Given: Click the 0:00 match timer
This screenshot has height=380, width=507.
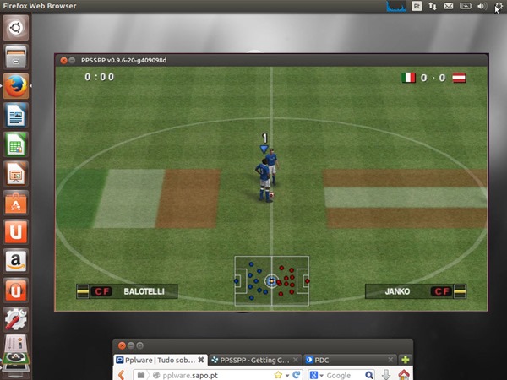Looking at the screenshot, I should point(99,77).
